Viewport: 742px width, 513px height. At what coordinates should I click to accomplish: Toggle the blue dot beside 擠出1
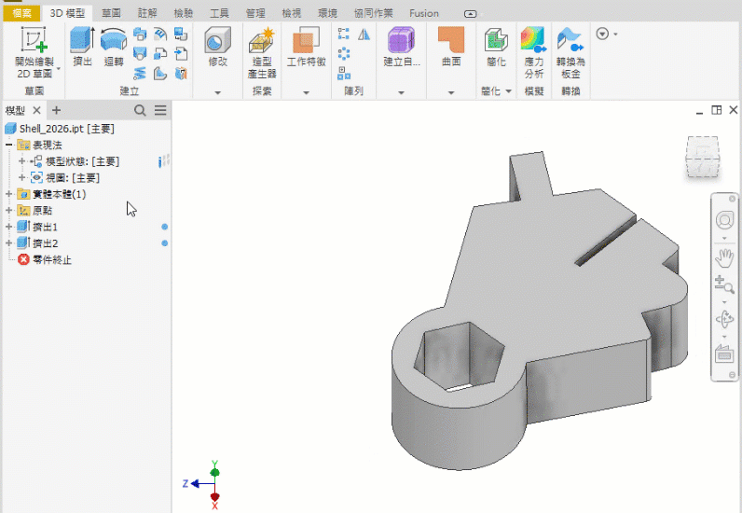165,227
